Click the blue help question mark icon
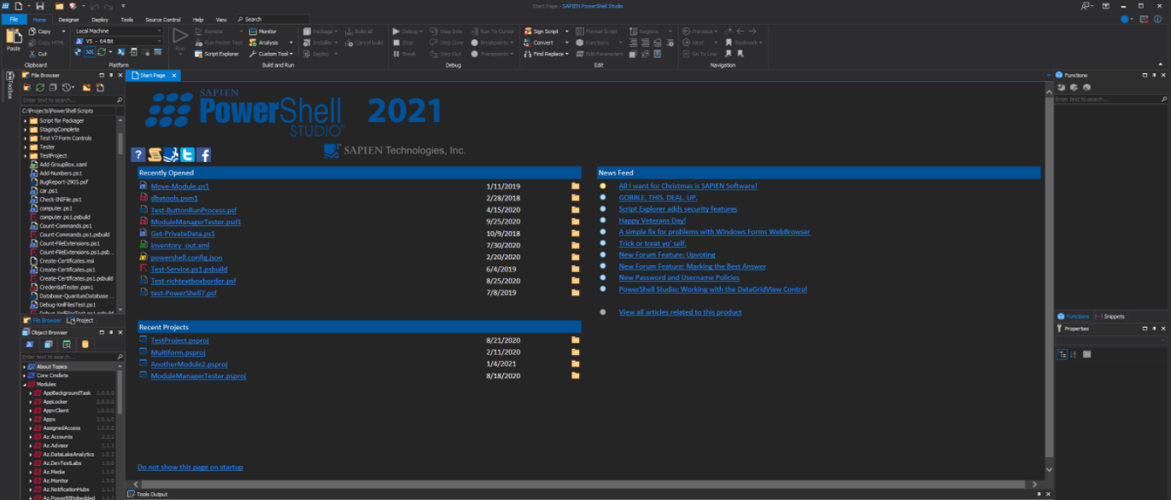Image resolution: width=1171 pixels, height=500 pixels. (138, 154)
